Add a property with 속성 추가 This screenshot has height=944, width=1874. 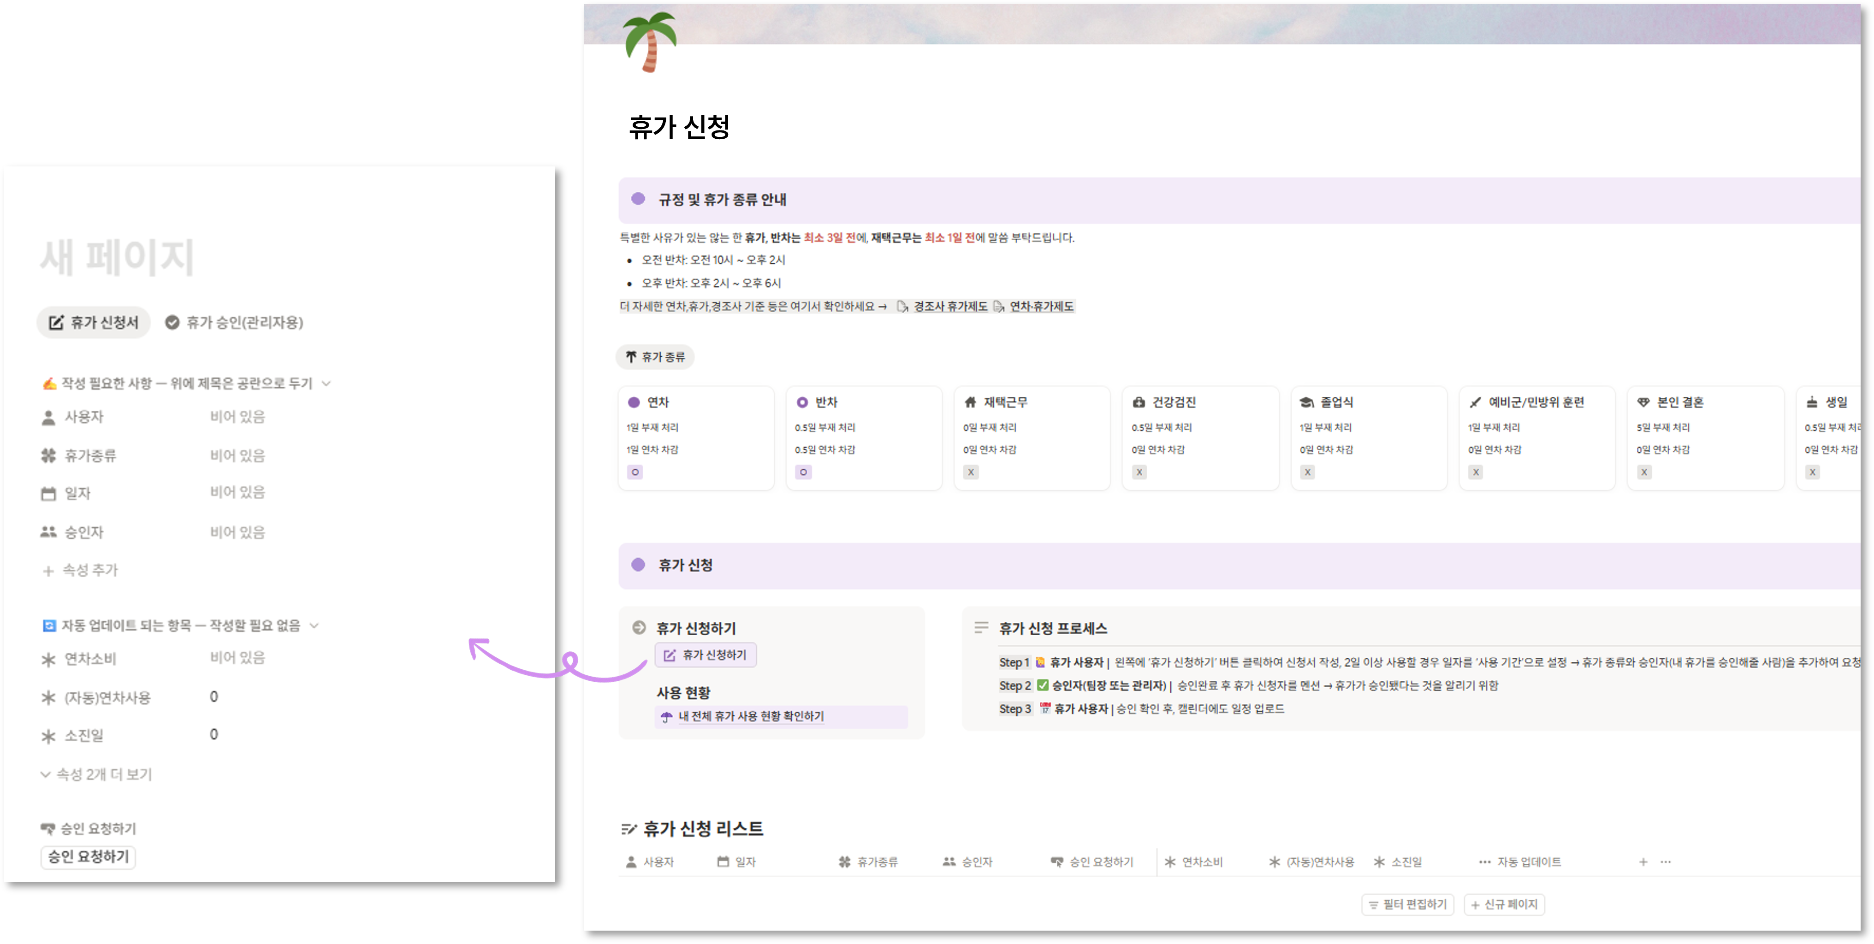[80, 570]
